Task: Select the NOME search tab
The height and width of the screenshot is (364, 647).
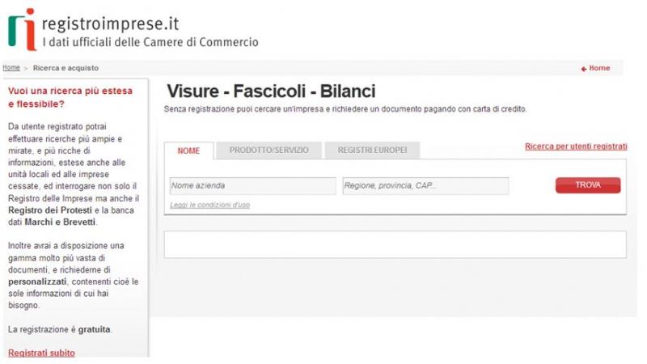Action: click(189, 150)
